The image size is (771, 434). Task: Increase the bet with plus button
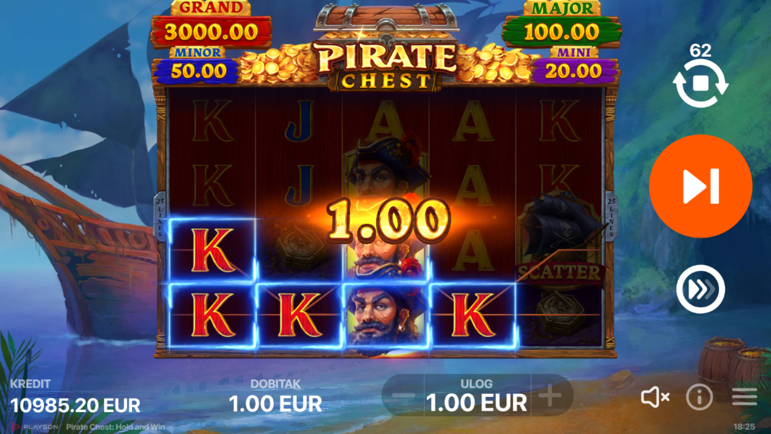point(551,395)
